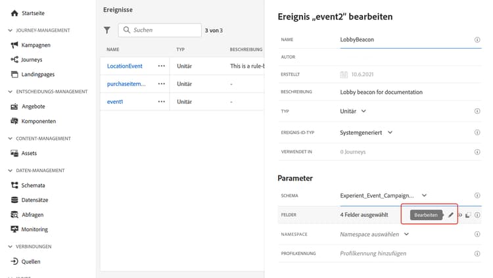Click the Datensätze icon in sidebar
This screenshot has width=493, height=278.
point(14,200)
